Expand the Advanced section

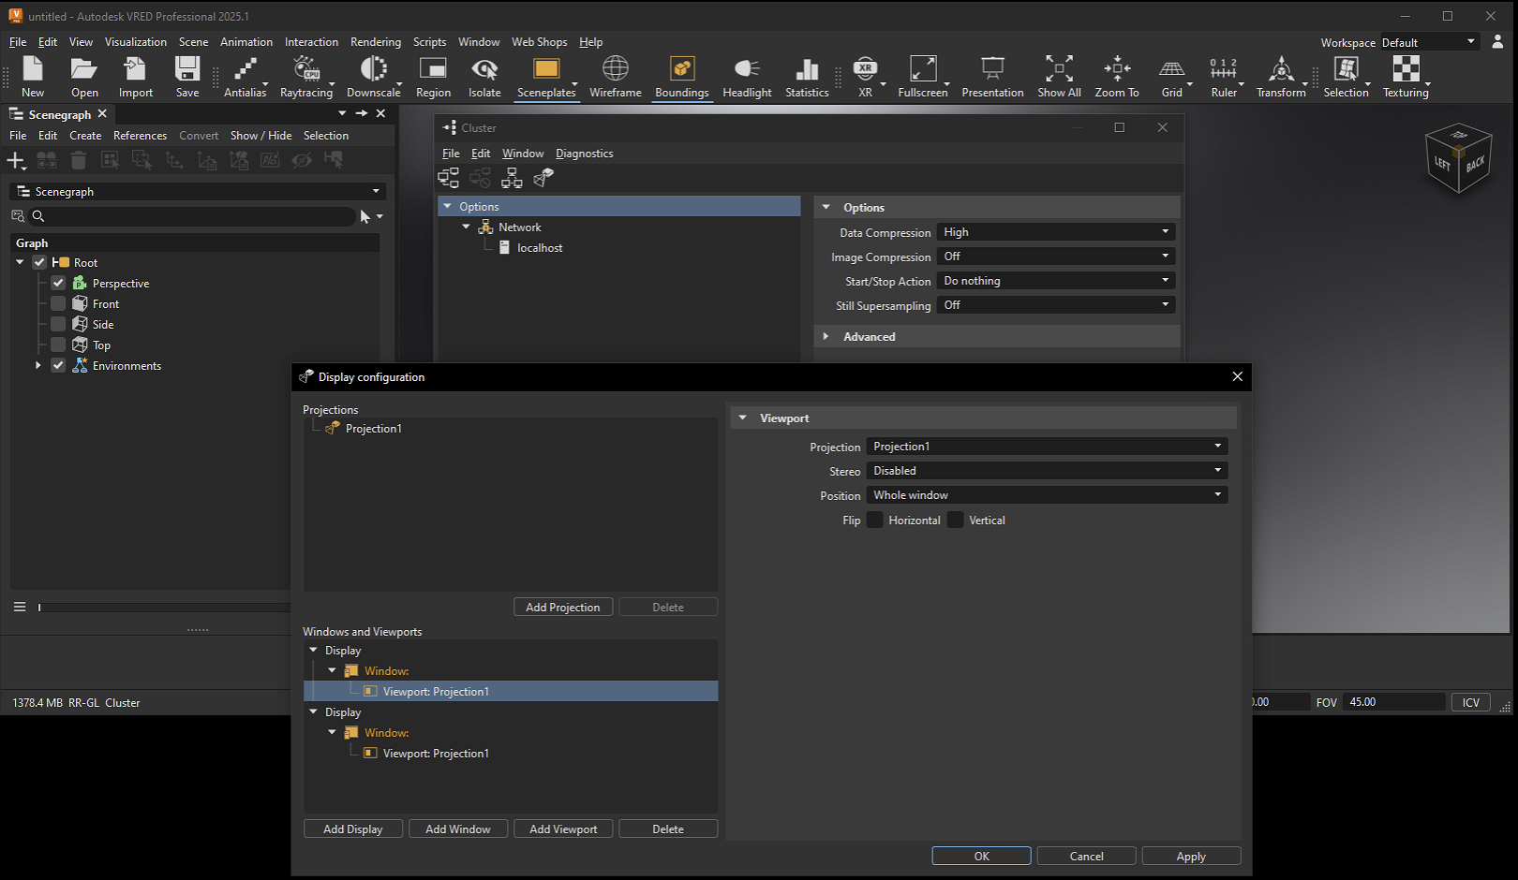point(869,337)
